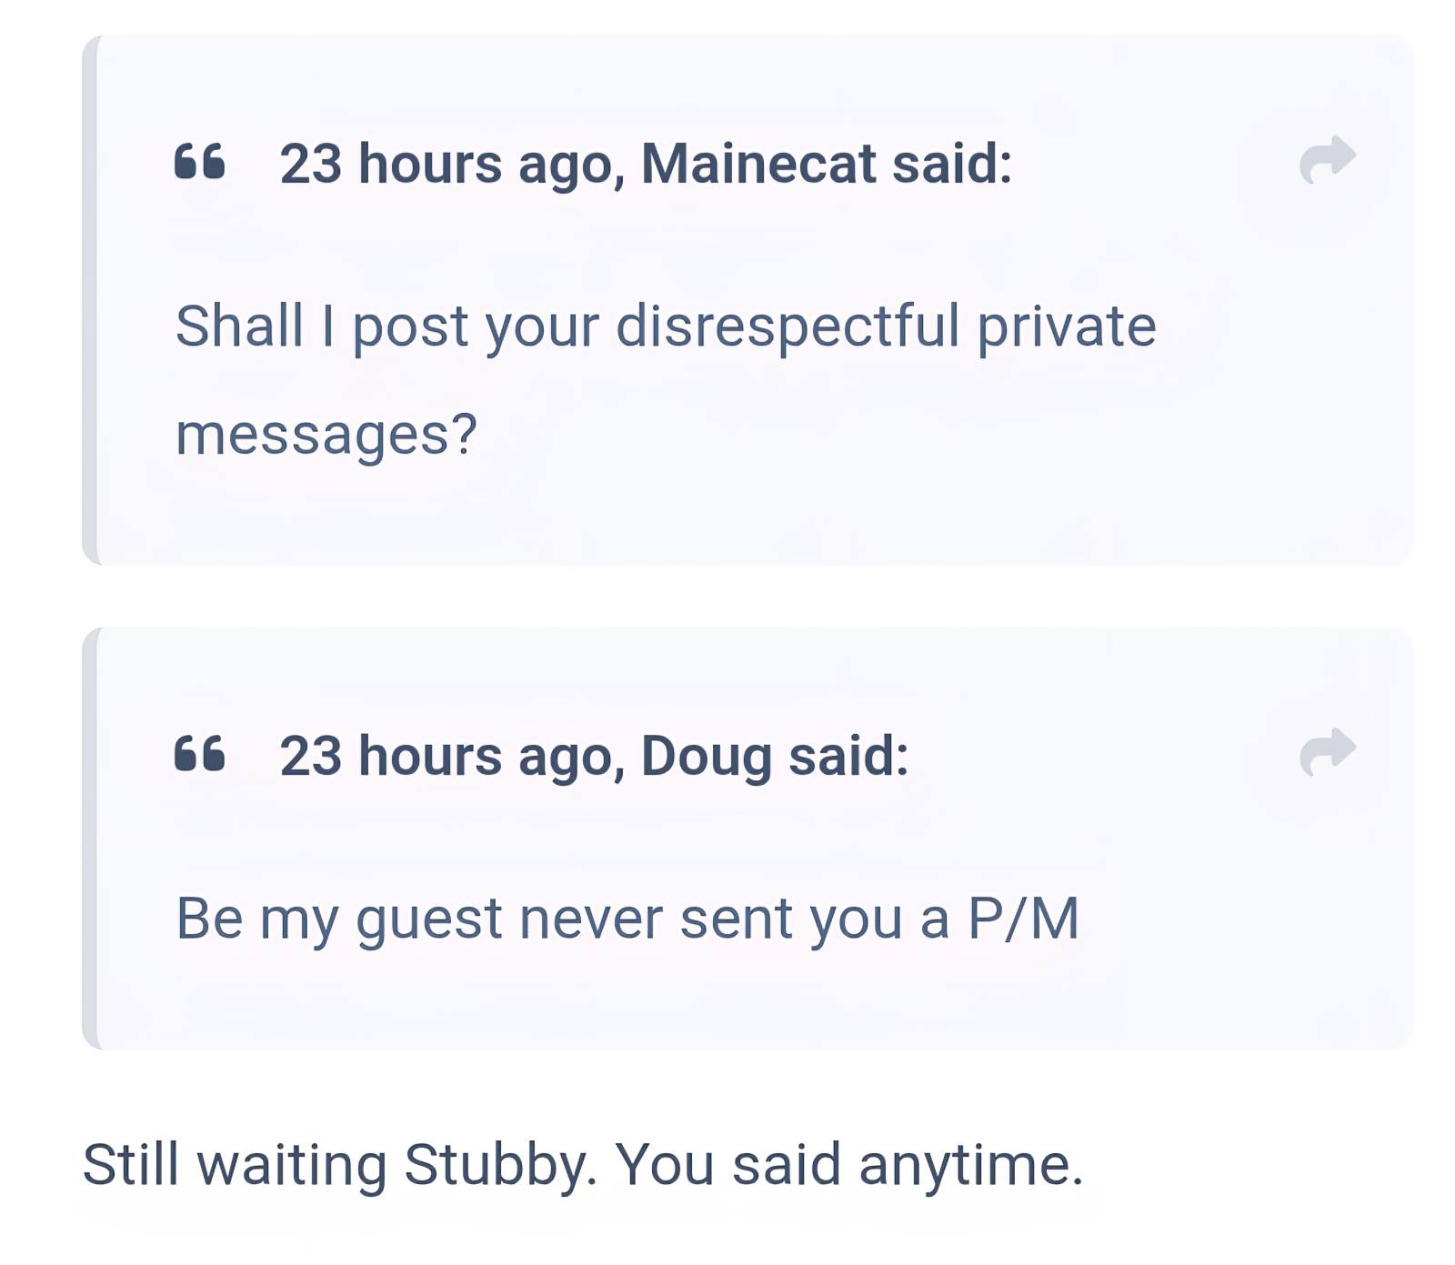Click the quote mark icon beside Doug's quote

pos(199,754)
